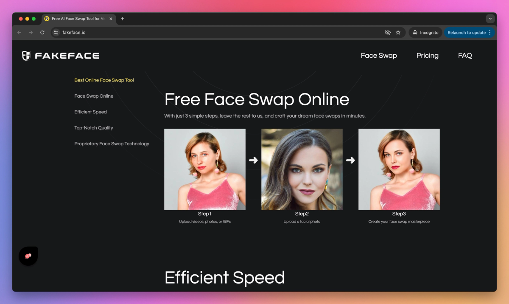Viewport: 509px width, 304px height.
Task: Click 'Create your face swap masterpiece' caption
Action: pyautogui.click(x=399, y=222)
